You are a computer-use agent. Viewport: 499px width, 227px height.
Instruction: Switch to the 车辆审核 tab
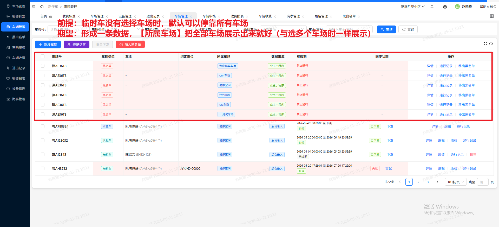(209, 16)
